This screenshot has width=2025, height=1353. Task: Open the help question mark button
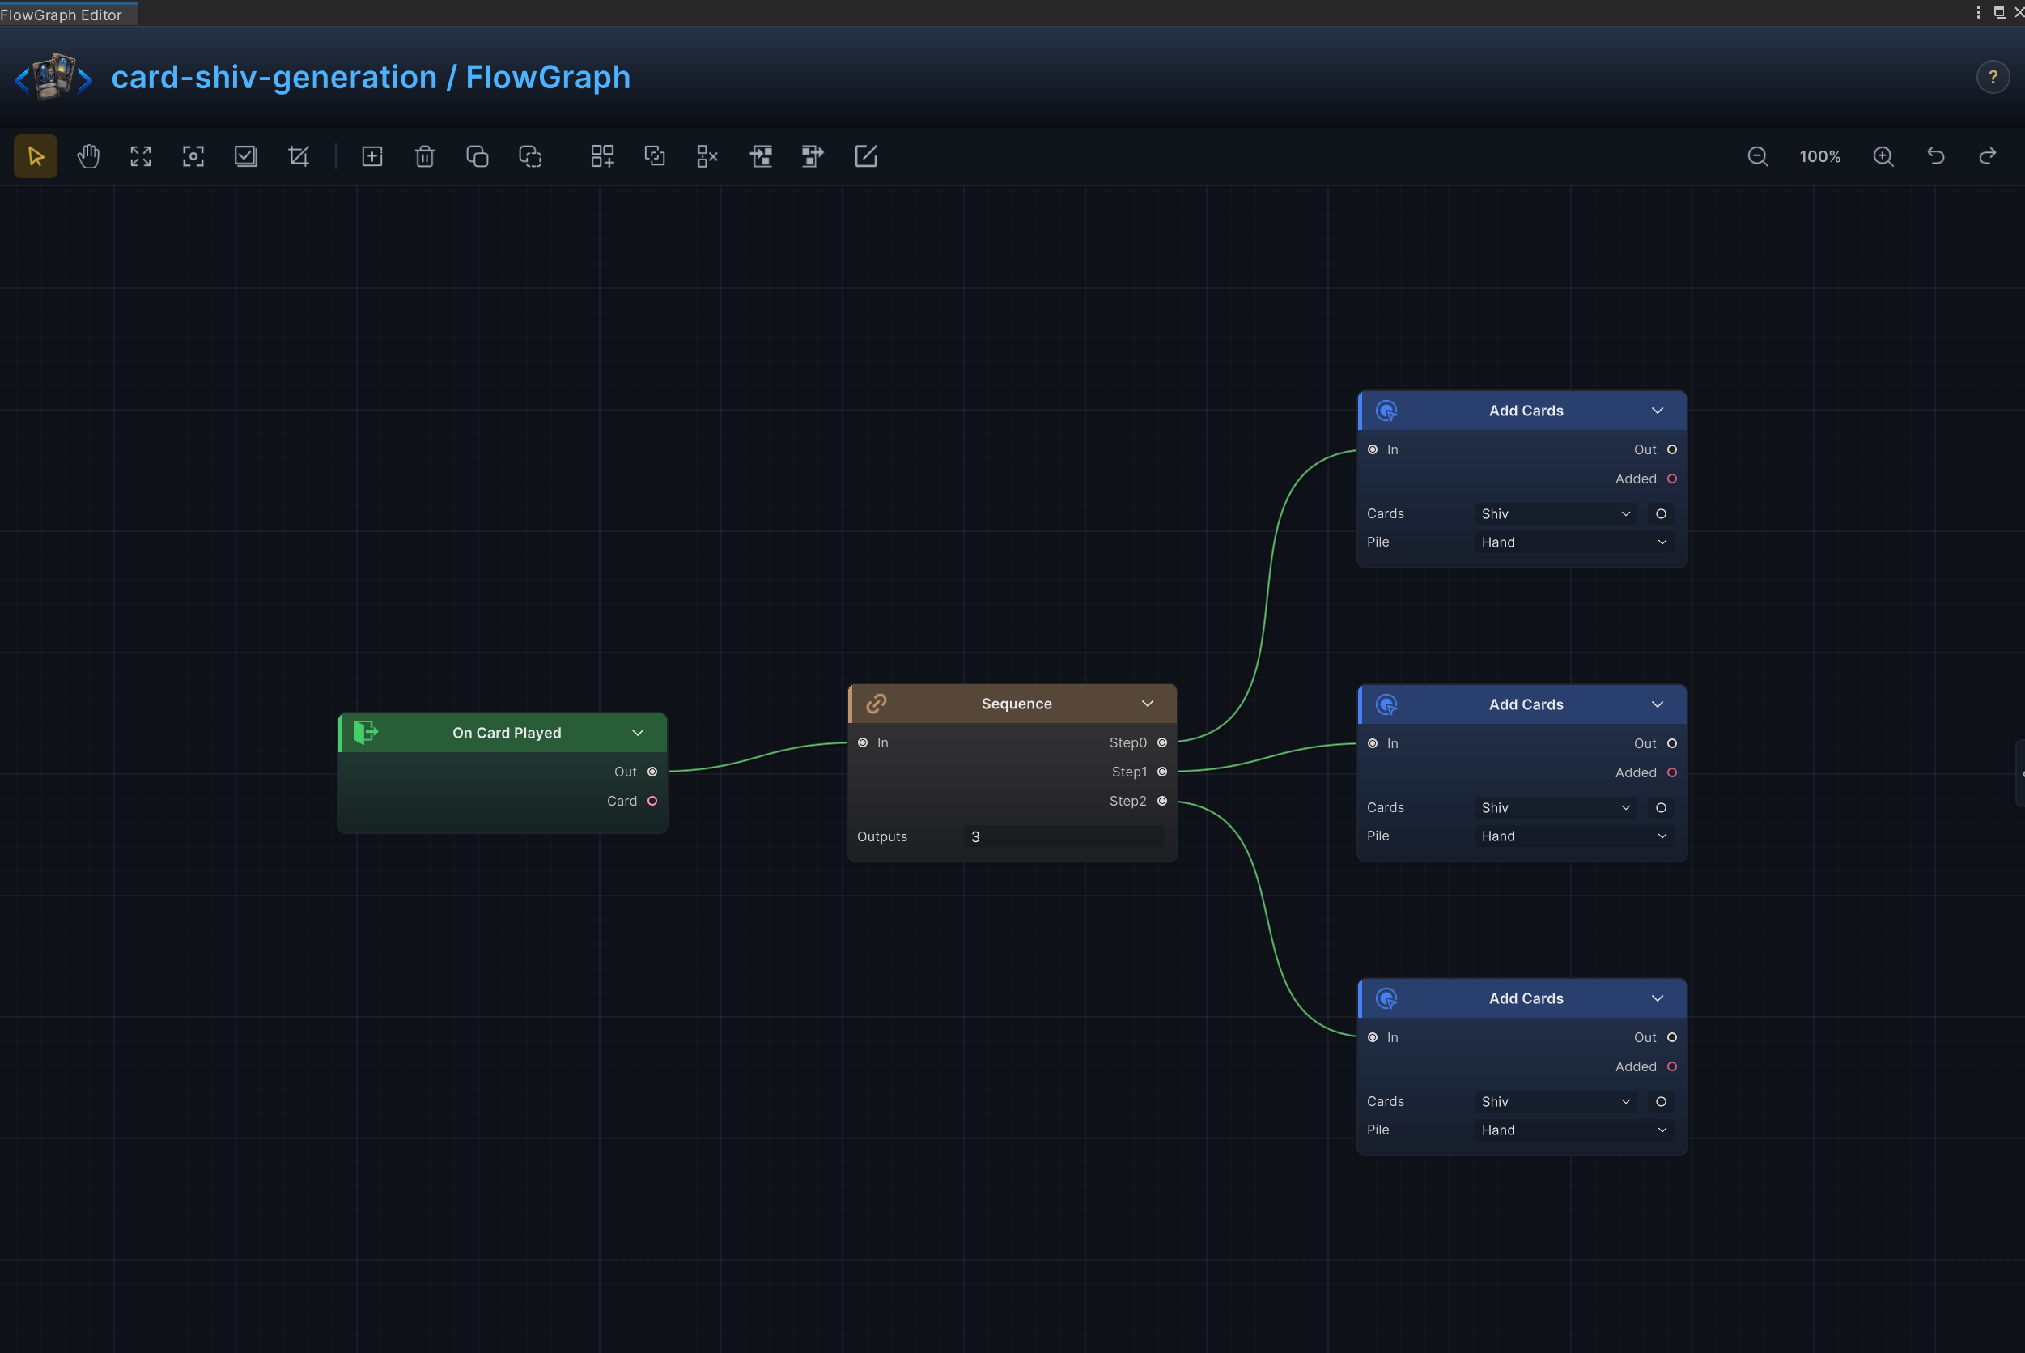click(1993, 77)
